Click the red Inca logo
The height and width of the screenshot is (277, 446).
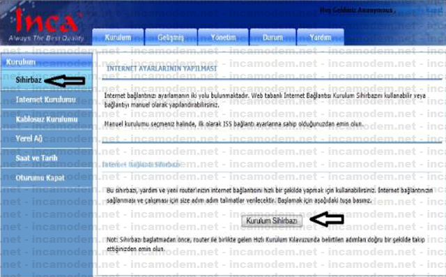click(46, 20)
